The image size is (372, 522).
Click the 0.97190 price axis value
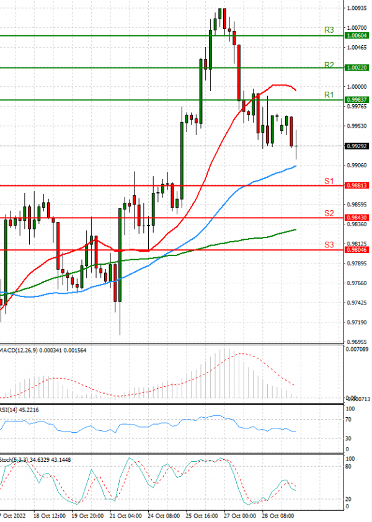(356, 322)
